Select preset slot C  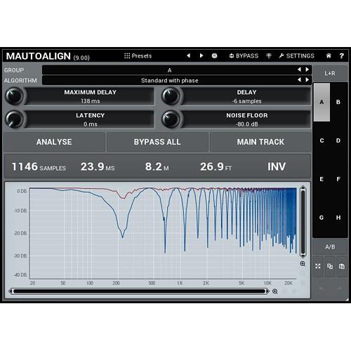(322, 140)
